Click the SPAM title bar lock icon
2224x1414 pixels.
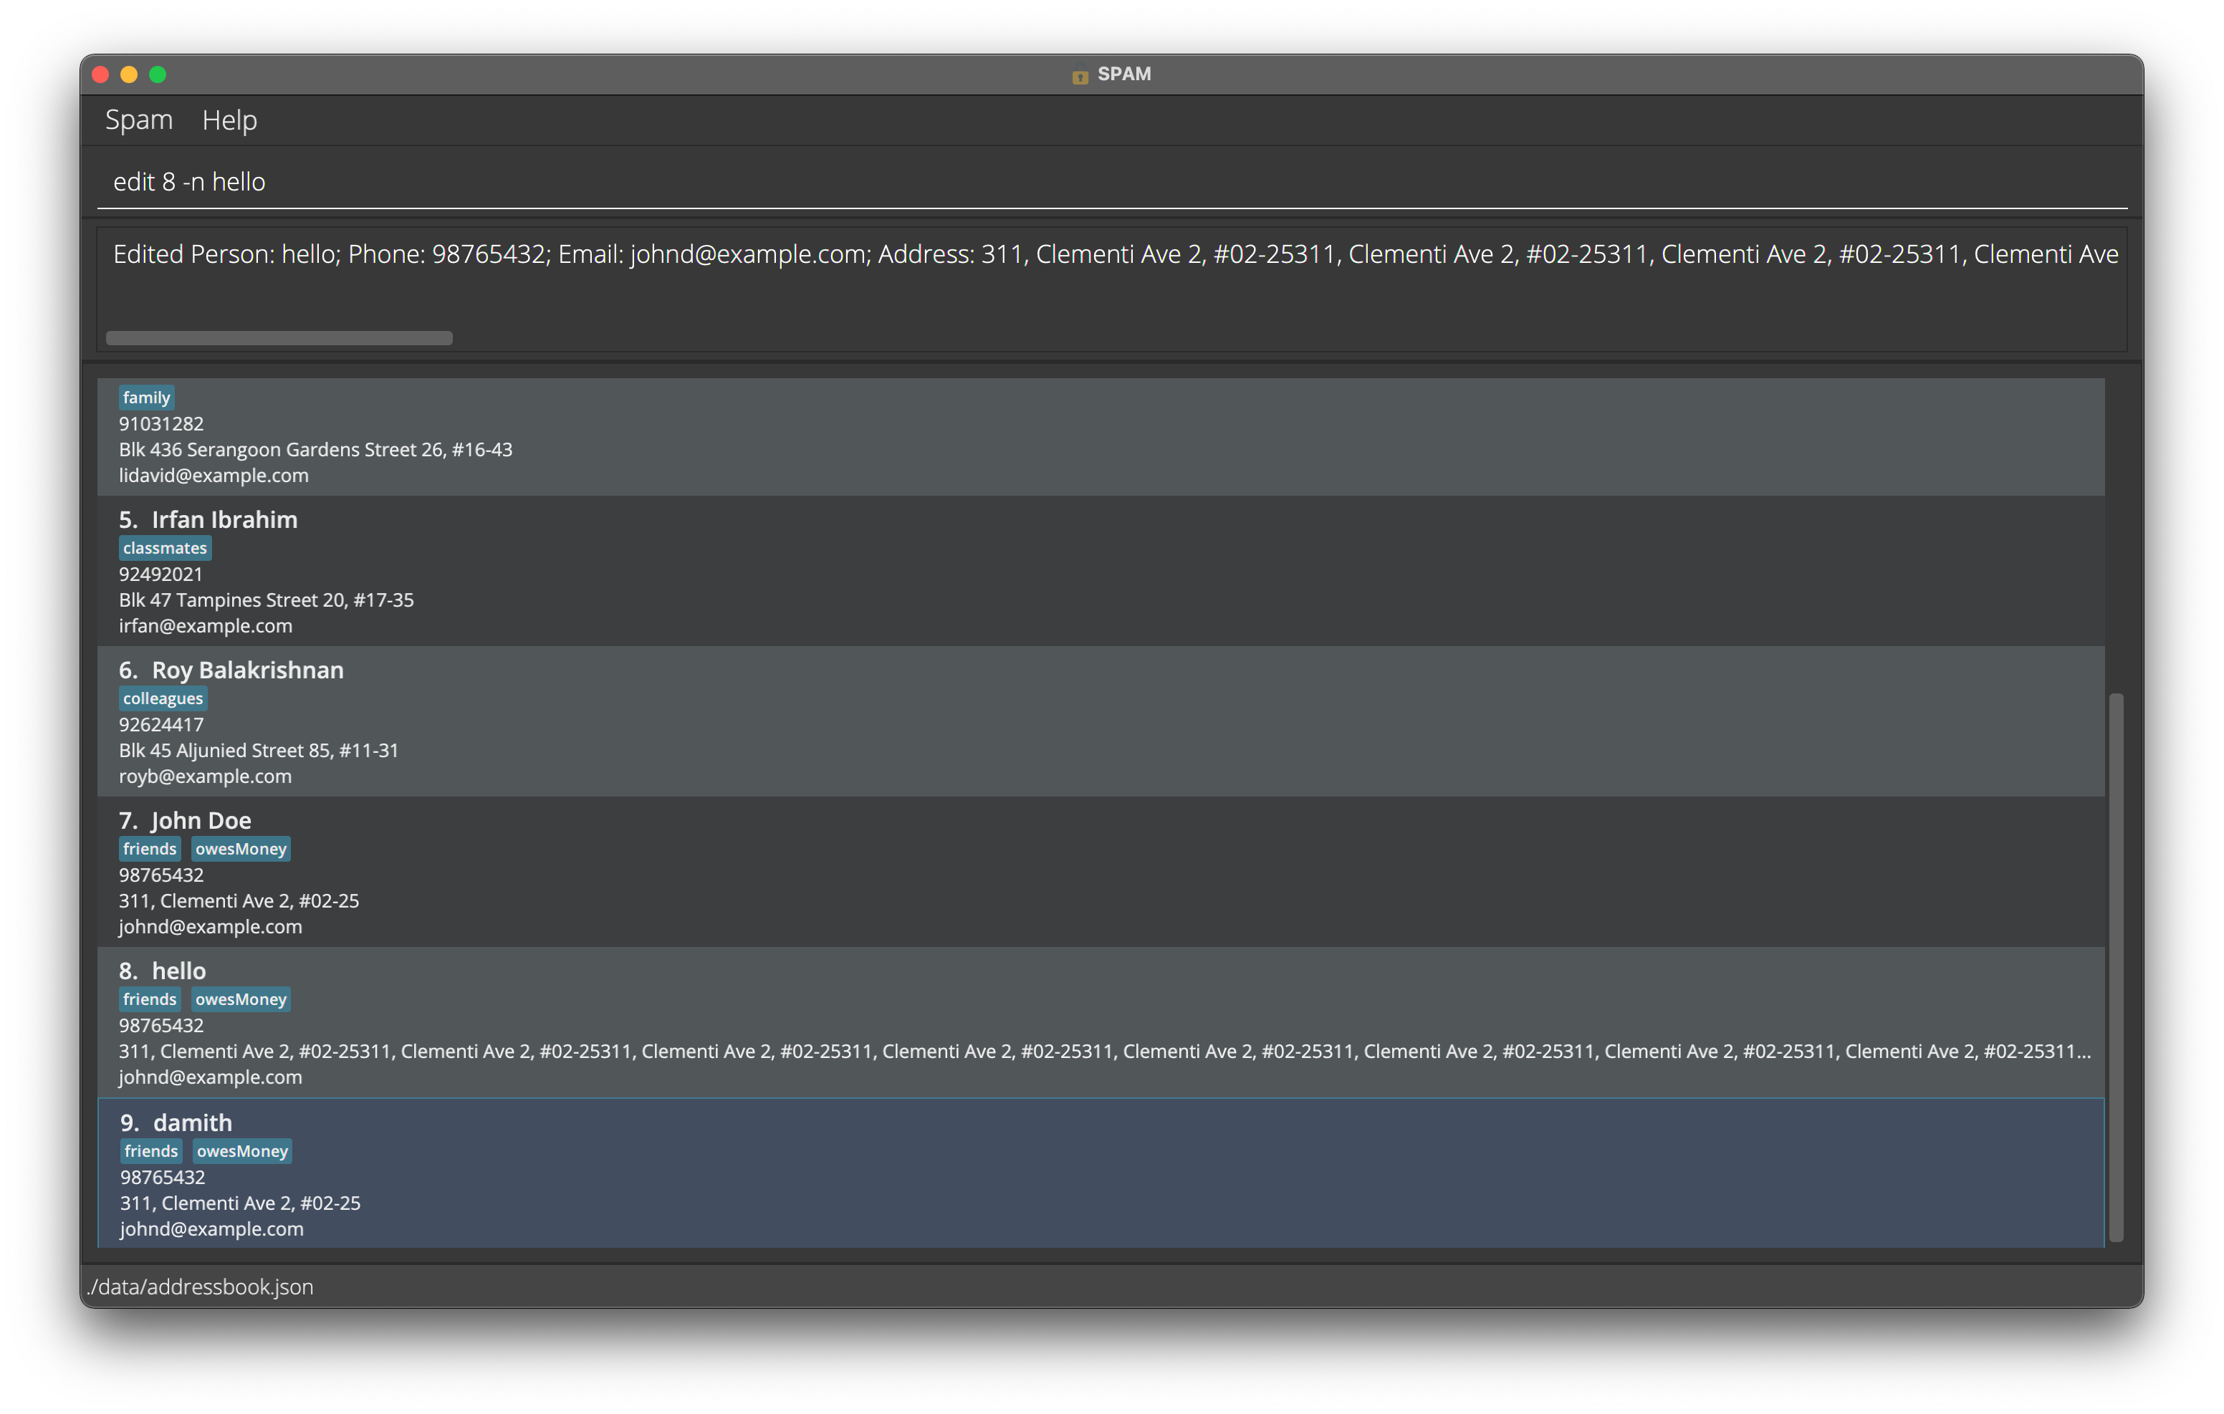tap(1080, 76)
